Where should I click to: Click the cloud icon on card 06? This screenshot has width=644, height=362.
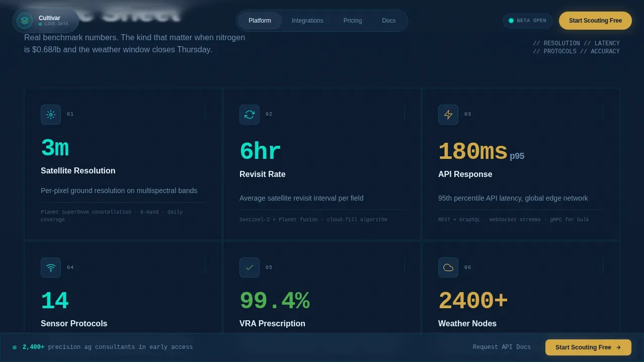pos(448,267)
